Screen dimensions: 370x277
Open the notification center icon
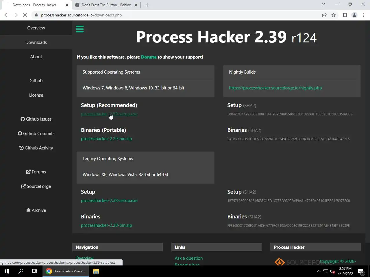tap(361, 271)
